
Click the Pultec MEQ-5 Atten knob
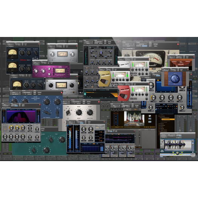(x=90, y=112)
